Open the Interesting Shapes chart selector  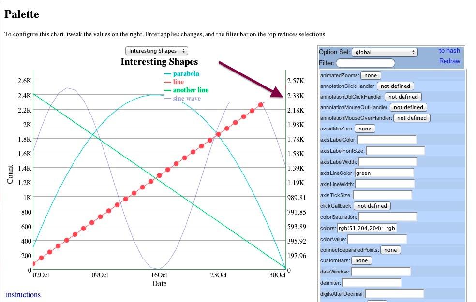(156, 50)
